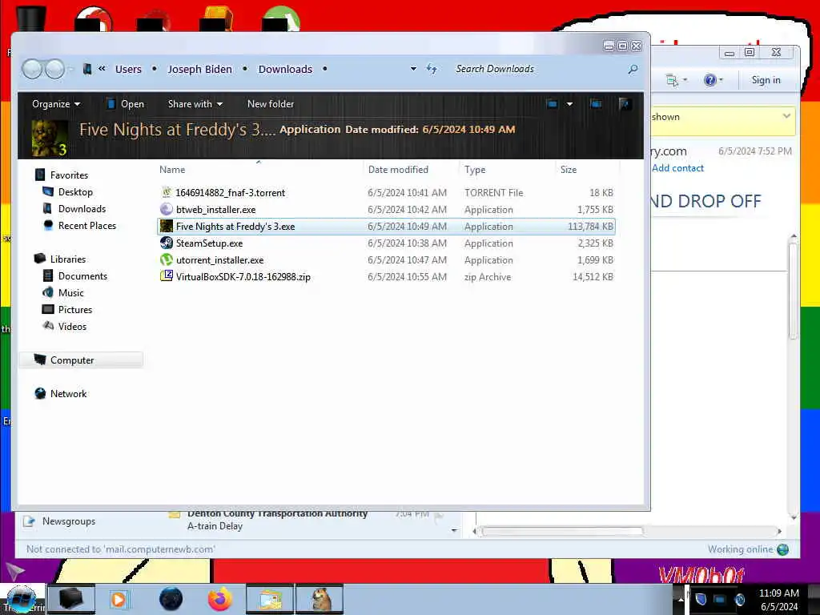Open the Share with dropdown
820x615 pixels.
[195, 104]
